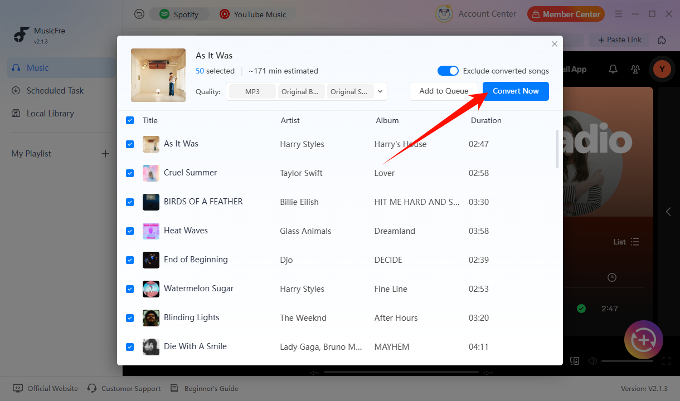Expand the Quality dropdown arrow

click(x=381, y=91)
